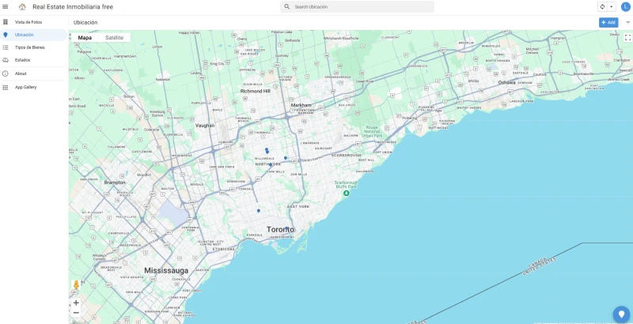Viewport: 633px width, 324px height.
Task: Expand the filter dropdown beside Add
Action: tap(627, 23)
